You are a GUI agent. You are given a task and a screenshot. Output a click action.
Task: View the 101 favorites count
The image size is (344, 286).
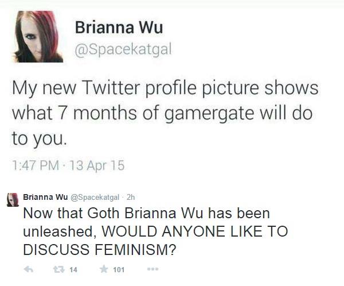pos(119,270)
